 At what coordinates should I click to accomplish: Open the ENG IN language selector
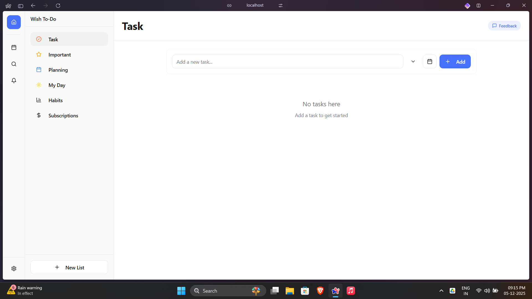pyautogui.click(x=465, y=291)
